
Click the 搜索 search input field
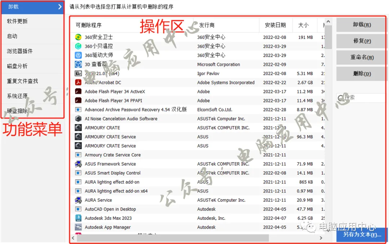coord(361,98)
